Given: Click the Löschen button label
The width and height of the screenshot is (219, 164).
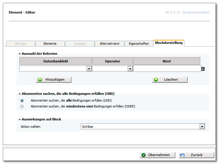Looking at the screenshot, I should (171, 79).
